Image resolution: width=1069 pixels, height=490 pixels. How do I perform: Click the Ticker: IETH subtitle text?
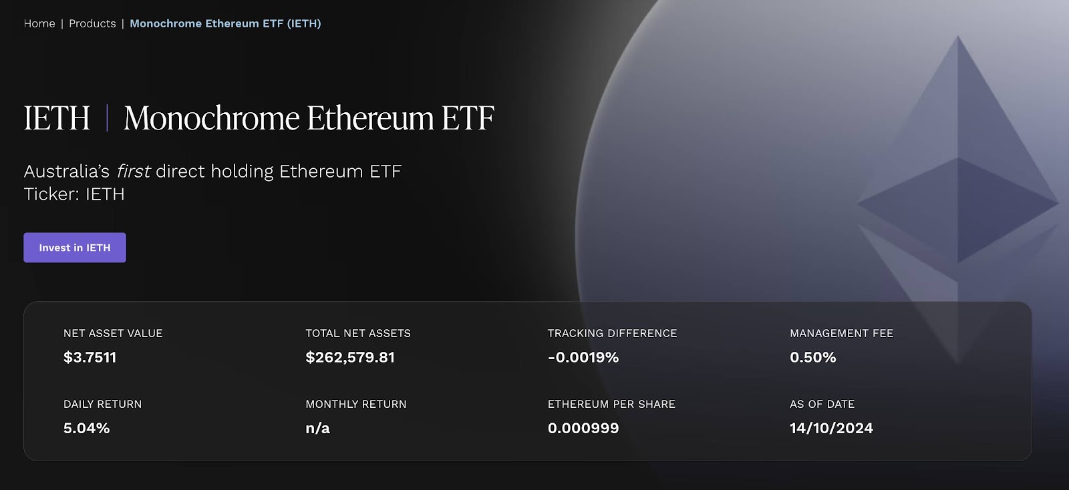point(74,194)
